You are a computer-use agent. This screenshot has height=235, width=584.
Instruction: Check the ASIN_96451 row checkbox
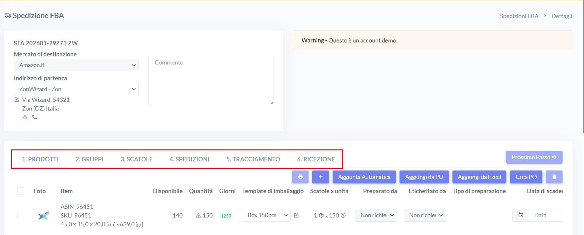point(21,216)
